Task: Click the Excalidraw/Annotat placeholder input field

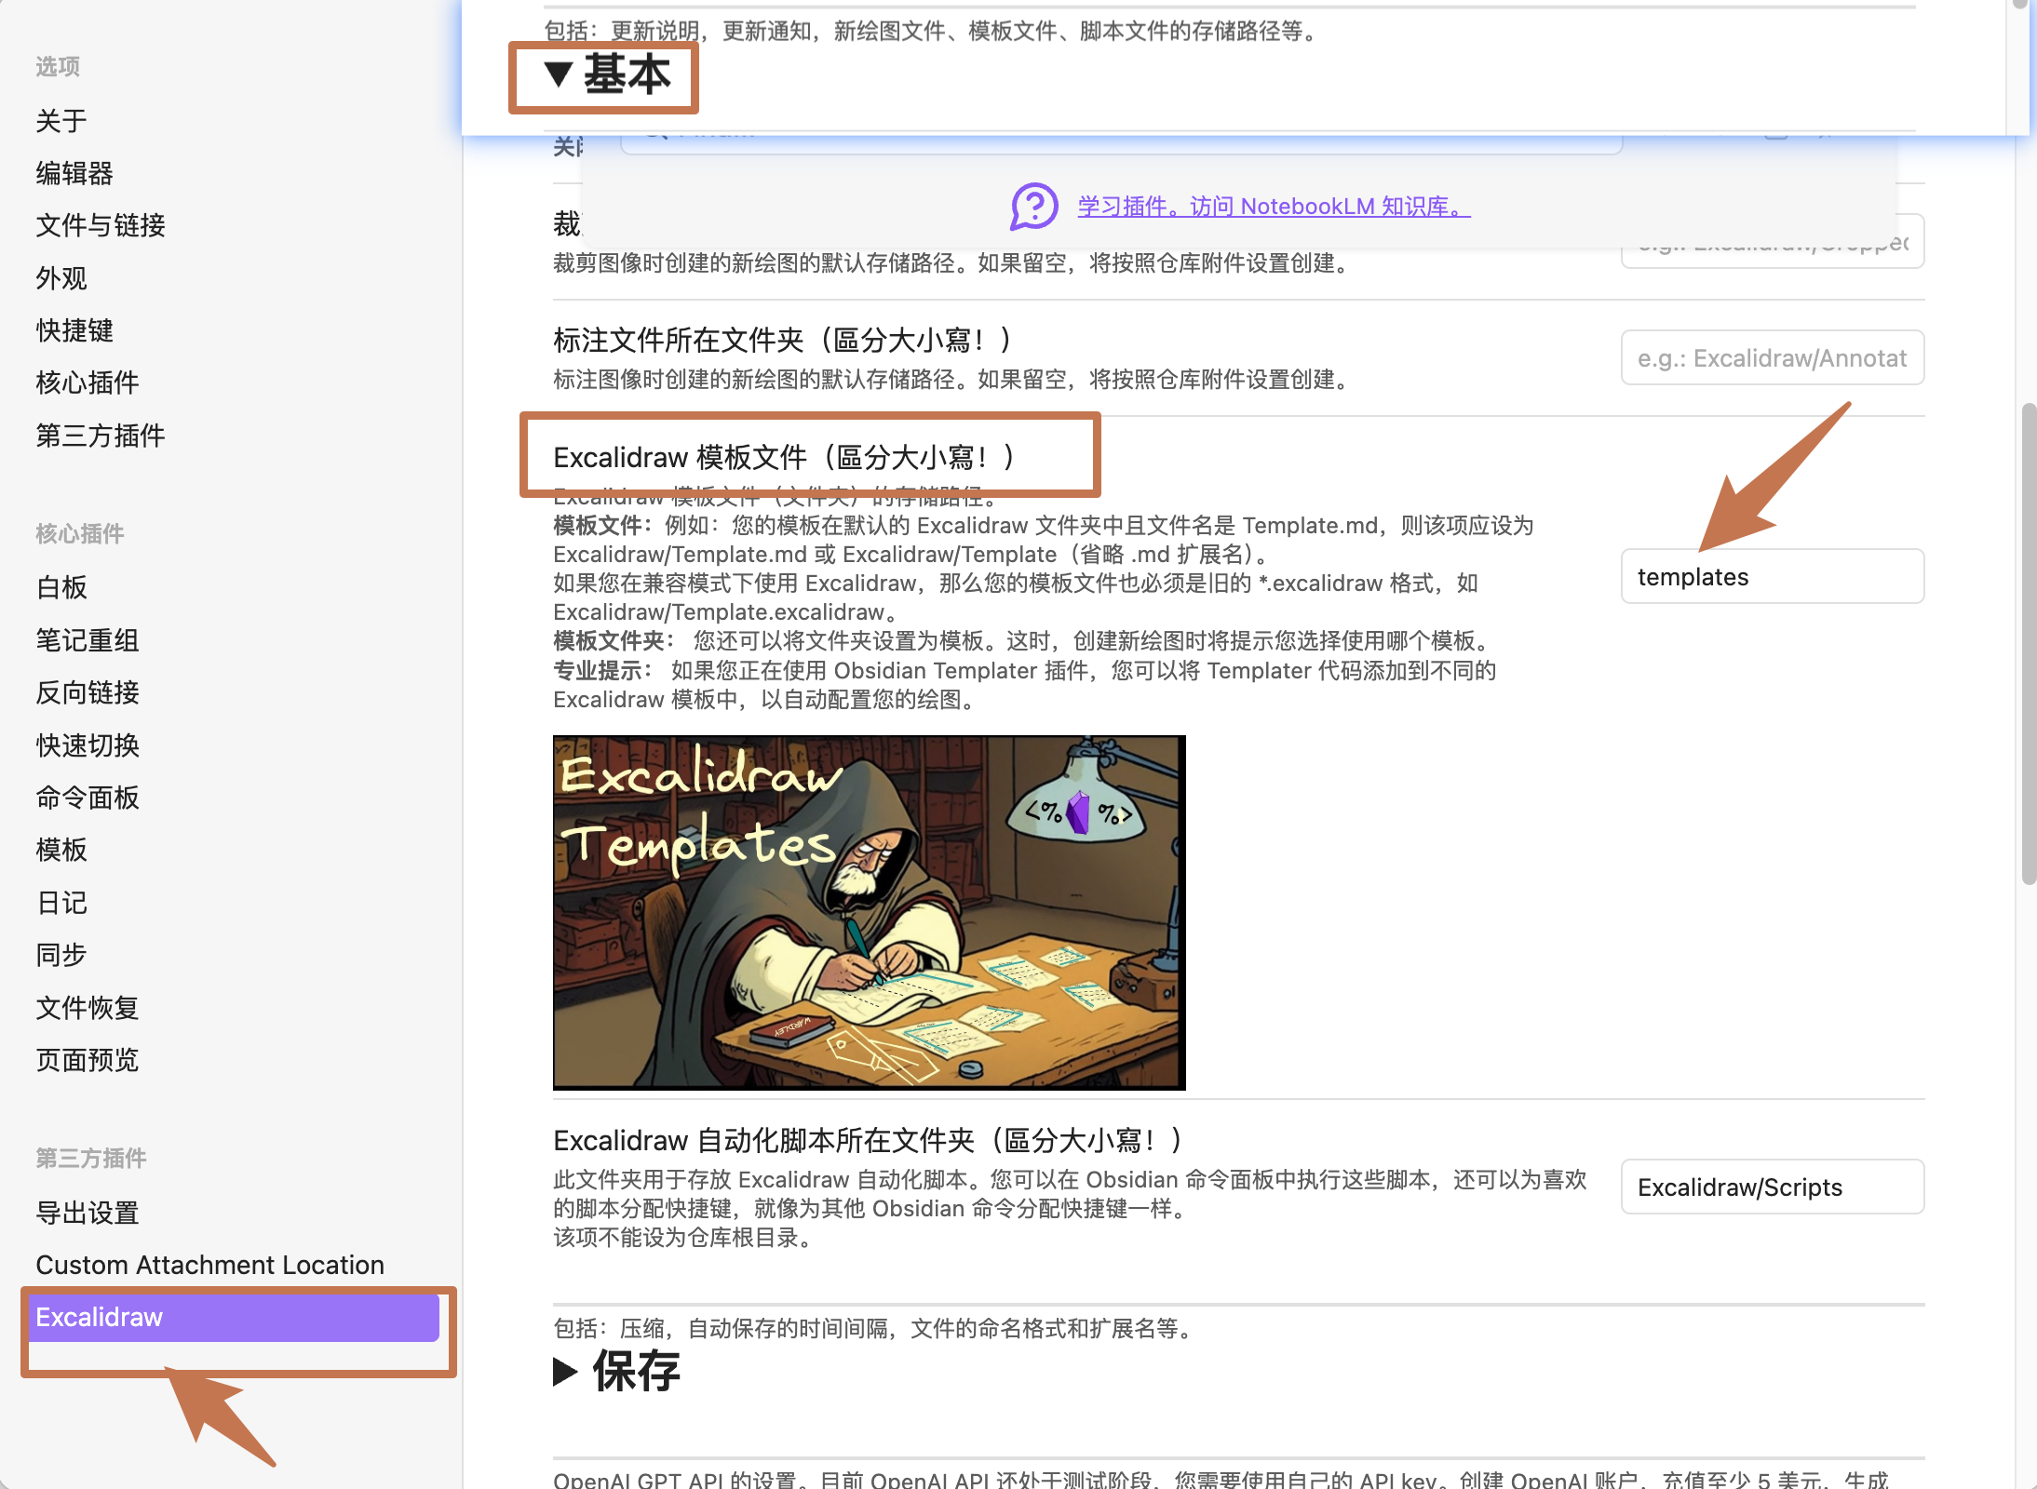Action: pos(1772,358)
